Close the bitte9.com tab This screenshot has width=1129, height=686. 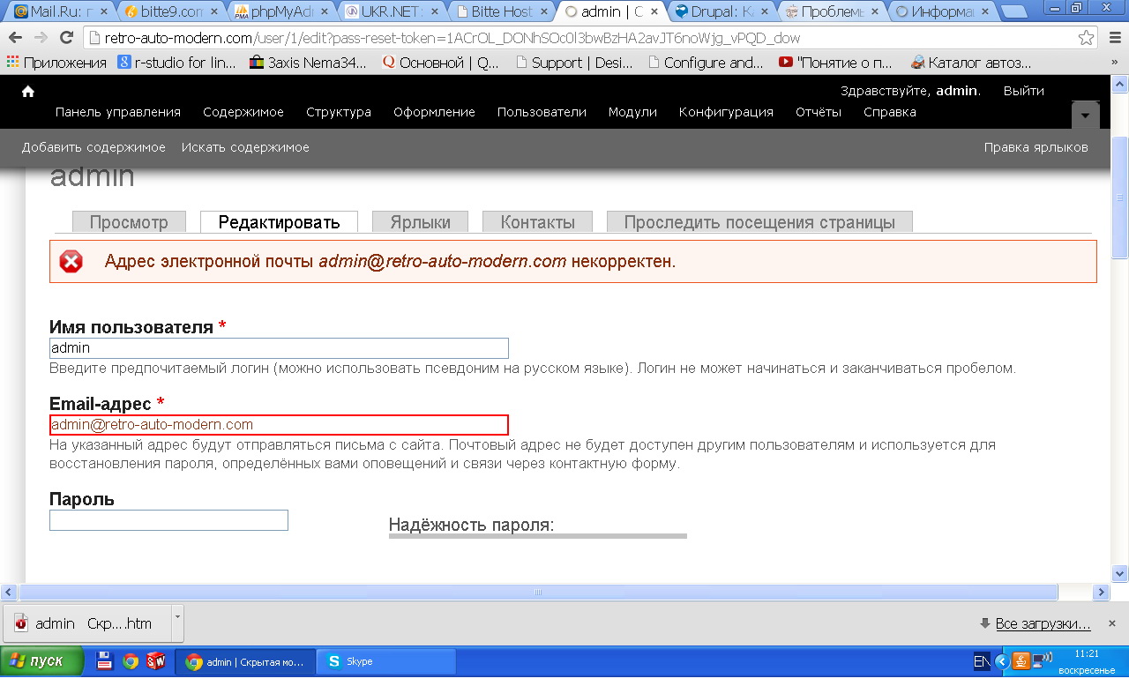213,12
